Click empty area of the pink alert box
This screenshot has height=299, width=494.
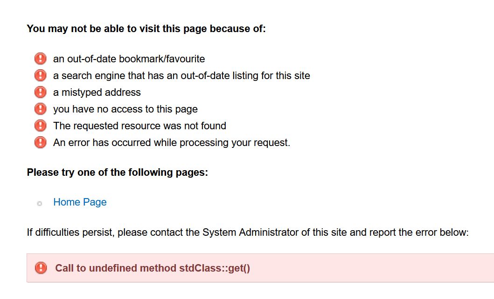[x=373, y=268]
